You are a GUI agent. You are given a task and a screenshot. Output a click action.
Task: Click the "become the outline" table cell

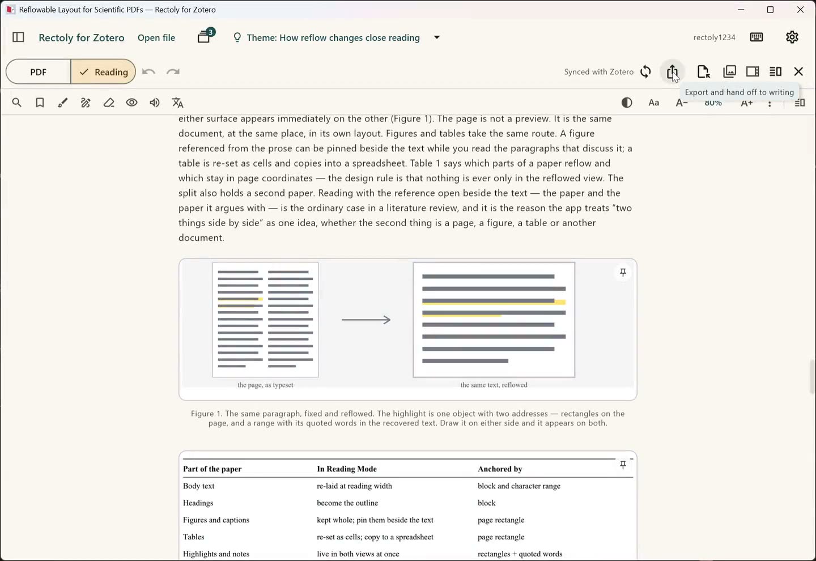pos(347,503)
